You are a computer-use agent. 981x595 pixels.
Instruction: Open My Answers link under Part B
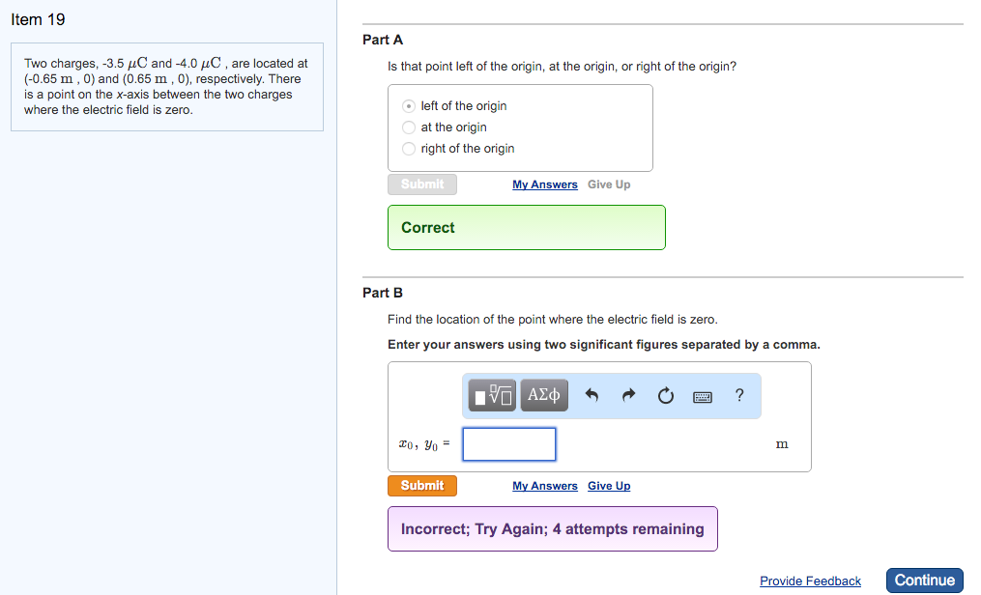545,486
